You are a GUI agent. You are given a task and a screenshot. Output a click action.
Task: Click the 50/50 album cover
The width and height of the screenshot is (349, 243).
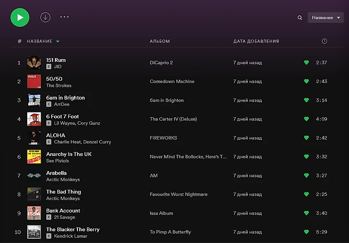coord(34,81)
